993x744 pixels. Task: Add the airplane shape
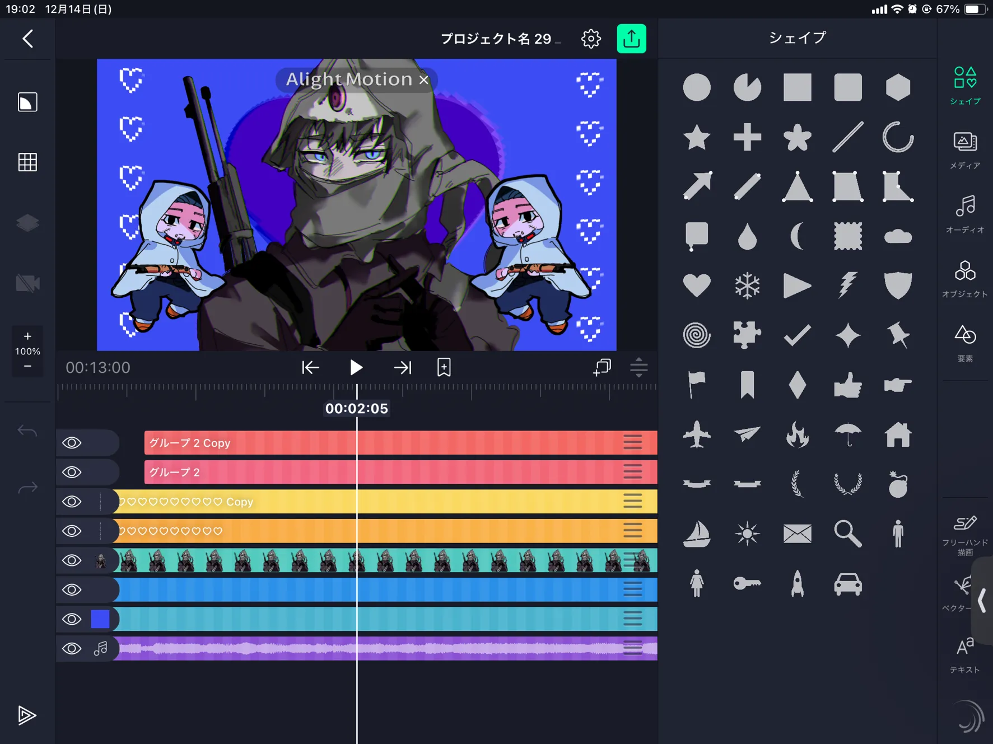click(x=697, y=434)
